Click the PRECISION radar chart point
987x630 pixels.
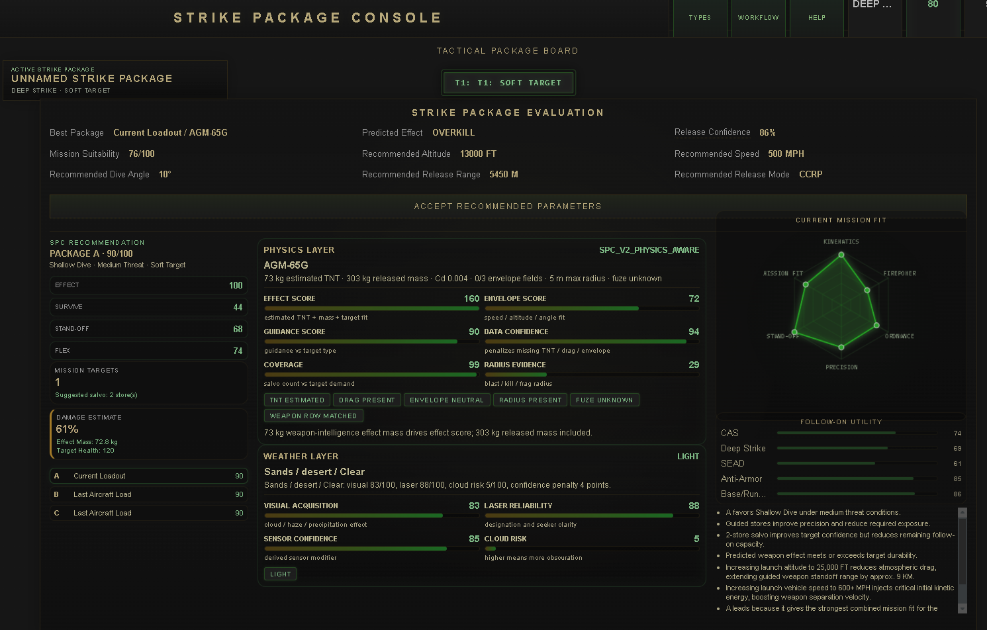(841, 347)
